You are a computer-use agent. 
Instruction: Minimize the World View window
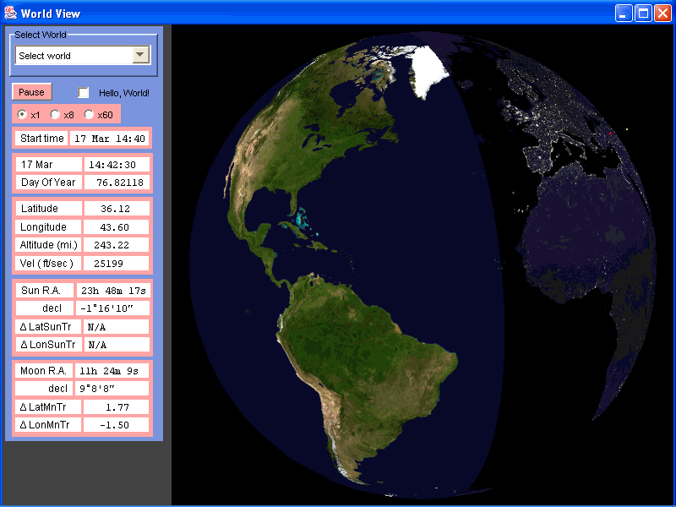[x=624, y=13]
